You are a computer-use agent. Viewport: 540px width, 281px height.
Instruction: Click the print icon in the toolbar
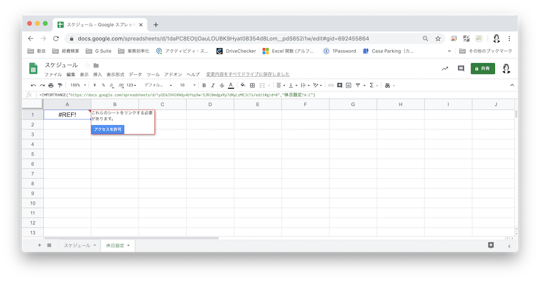tap(51, 85)
